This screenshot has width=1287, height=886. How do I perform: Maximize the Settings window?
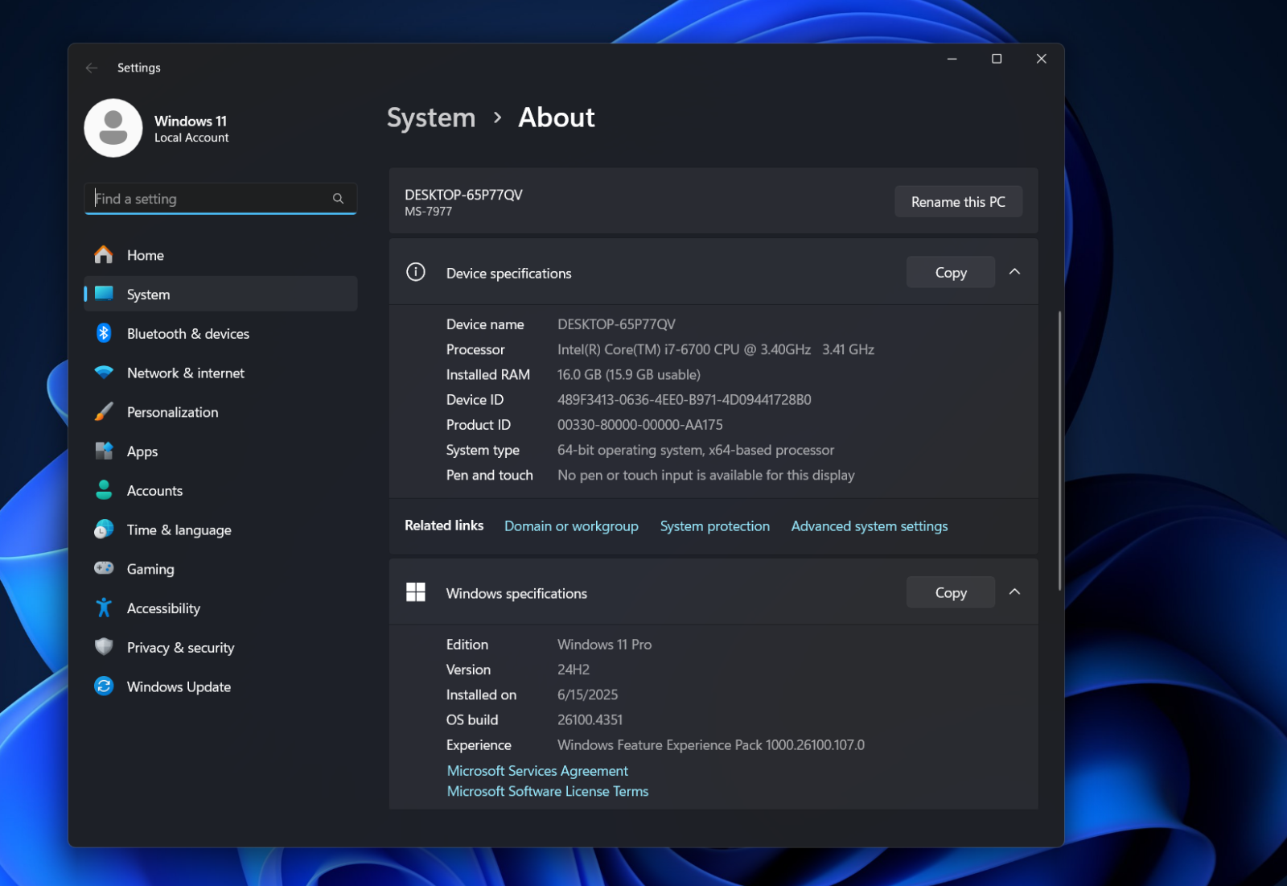coord(997,59)
